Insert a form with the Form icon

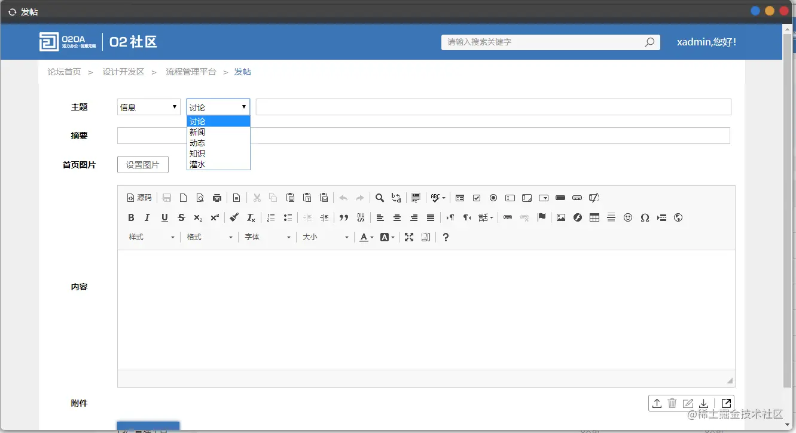tap(460, 198)
